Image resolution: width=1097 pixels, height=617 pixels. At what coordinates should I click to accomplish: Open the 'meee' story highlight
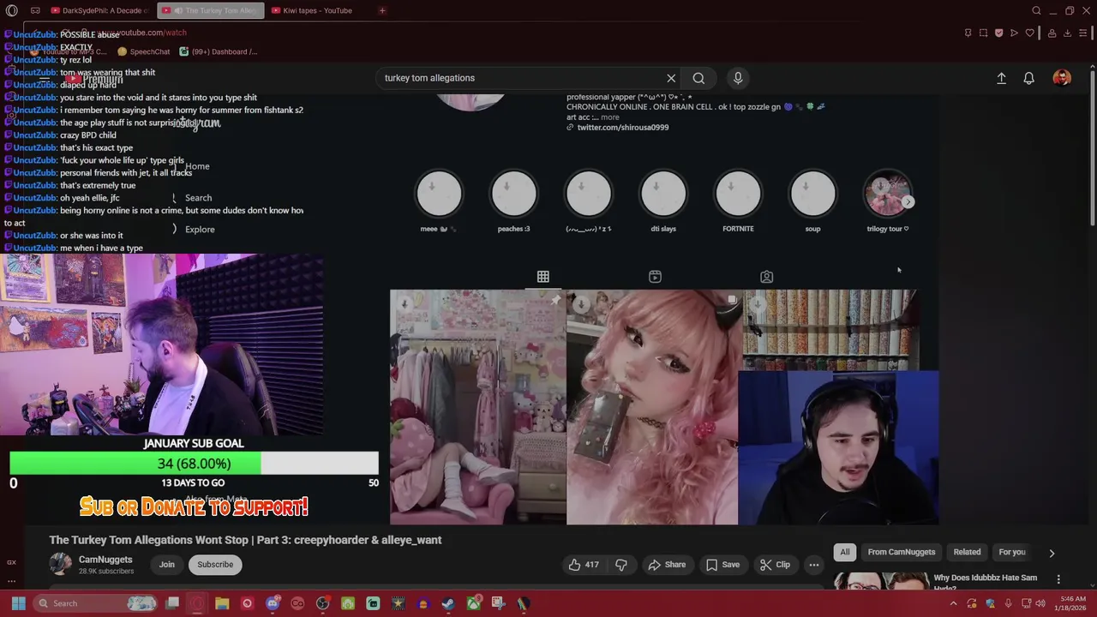439,194
